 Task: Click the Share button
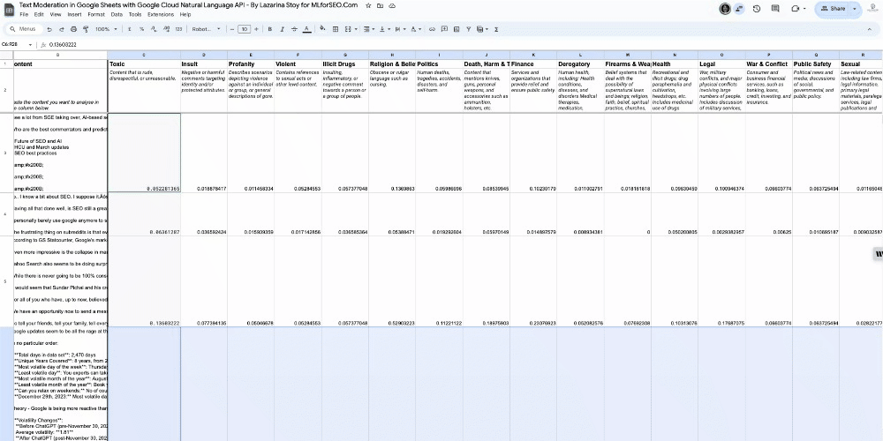[833, 9]
